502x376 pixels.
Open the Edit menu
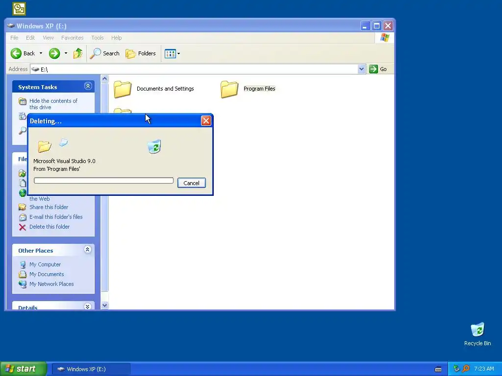click(30, 38)
